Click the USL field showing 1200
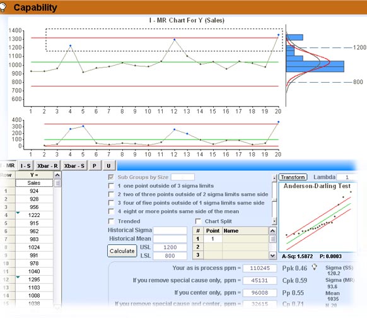This screenshot has width=367, height=318. pos(170,247)
